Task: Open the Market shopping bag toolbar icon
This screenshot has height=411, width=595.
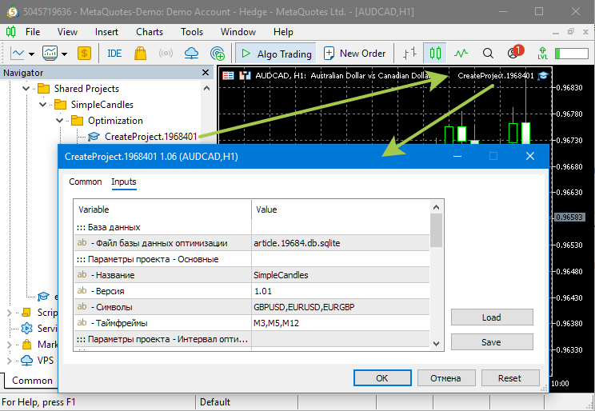Action: point(140,54)
